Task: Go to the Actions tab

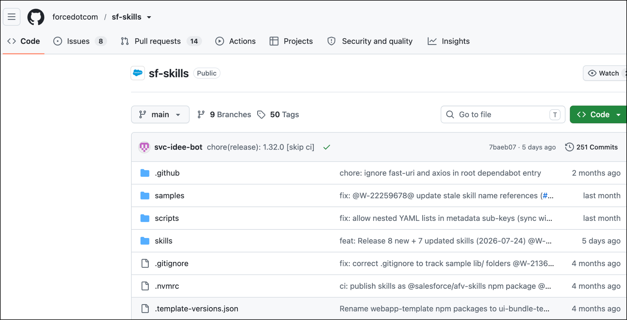Action: (235, 41)
